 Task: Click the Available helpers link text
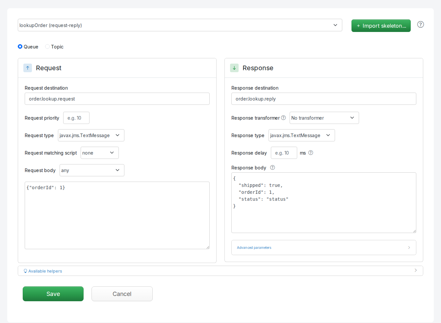coord(45,271)
